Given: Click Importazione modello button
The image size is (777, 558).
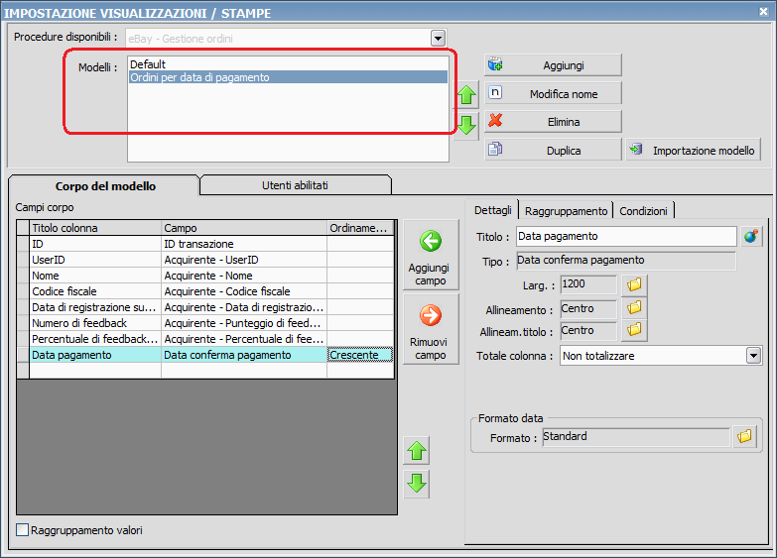Looking at the screenshot, I should click(x=694, y=150).
